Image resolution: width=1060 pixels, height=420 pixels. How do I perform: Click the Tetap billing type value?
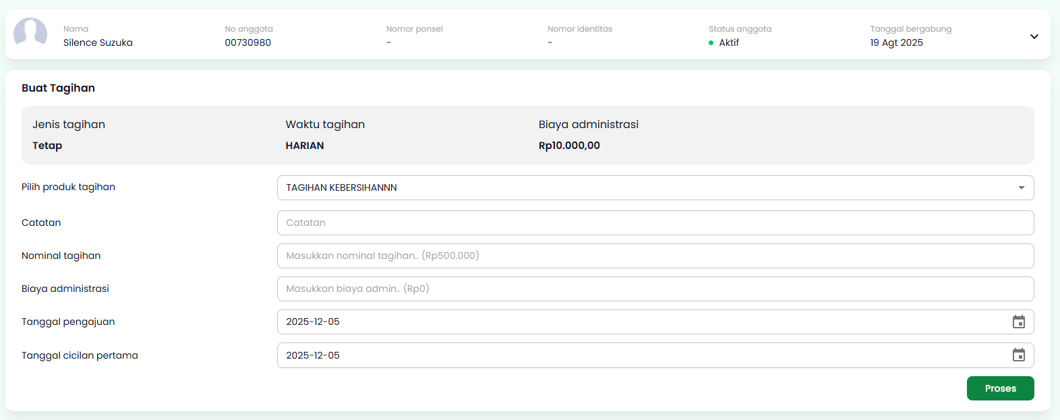point(47,146)
